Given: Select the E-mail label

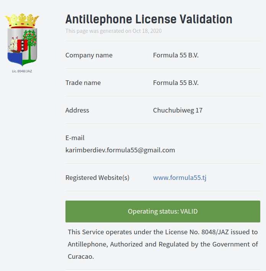Looking at the screenshot, I should coord(75,138).
